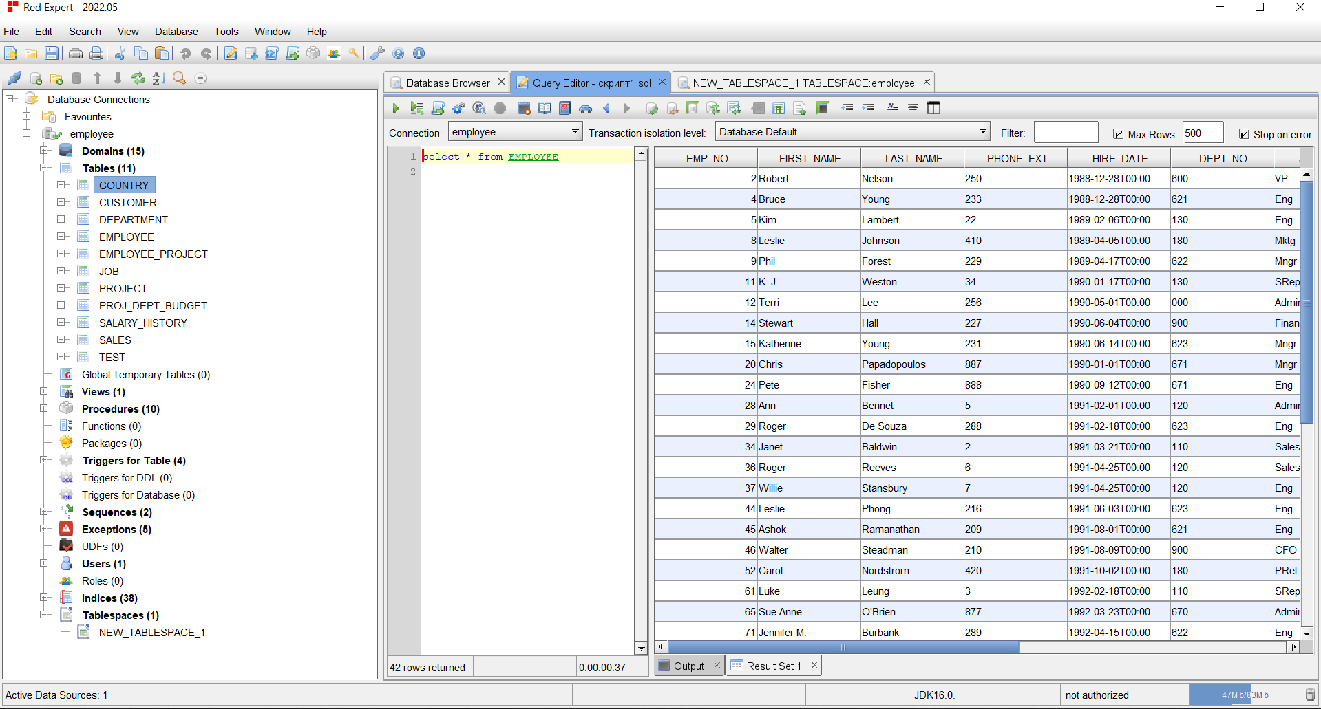The height and width of the screenshot is (709, 1321).
Task: Click inside the Filter input field
Action: [1066, 132]
